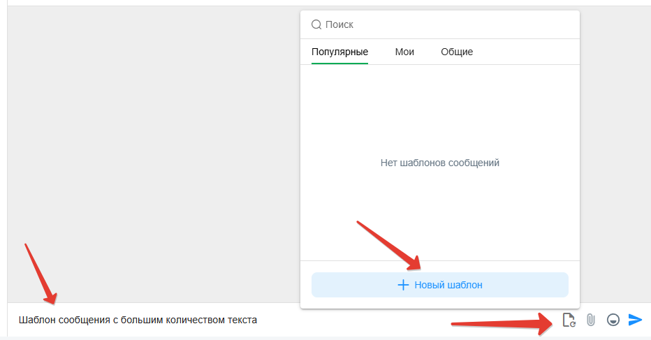Screen dimensions: 651x340
Task: Send the message with blue arrow icon
Action: click(x=635, y=320)
